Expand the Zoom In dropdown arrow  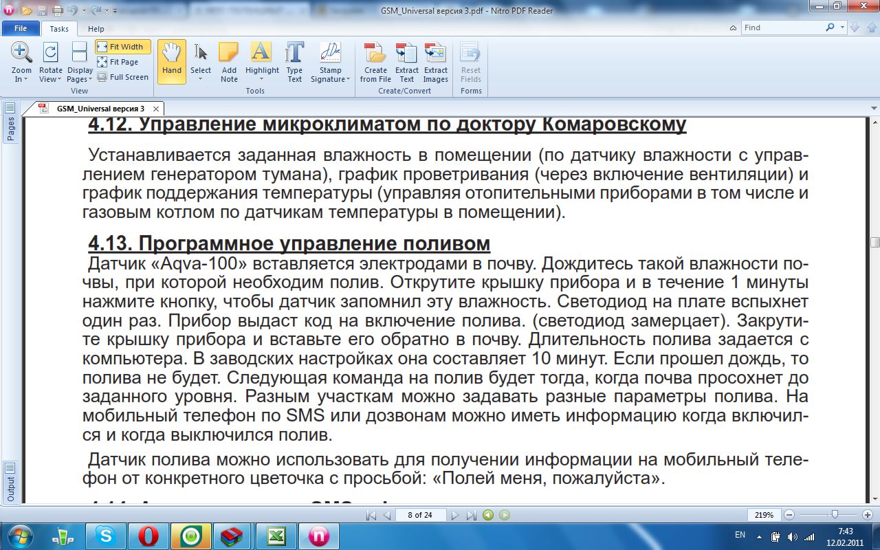(27, 80)
